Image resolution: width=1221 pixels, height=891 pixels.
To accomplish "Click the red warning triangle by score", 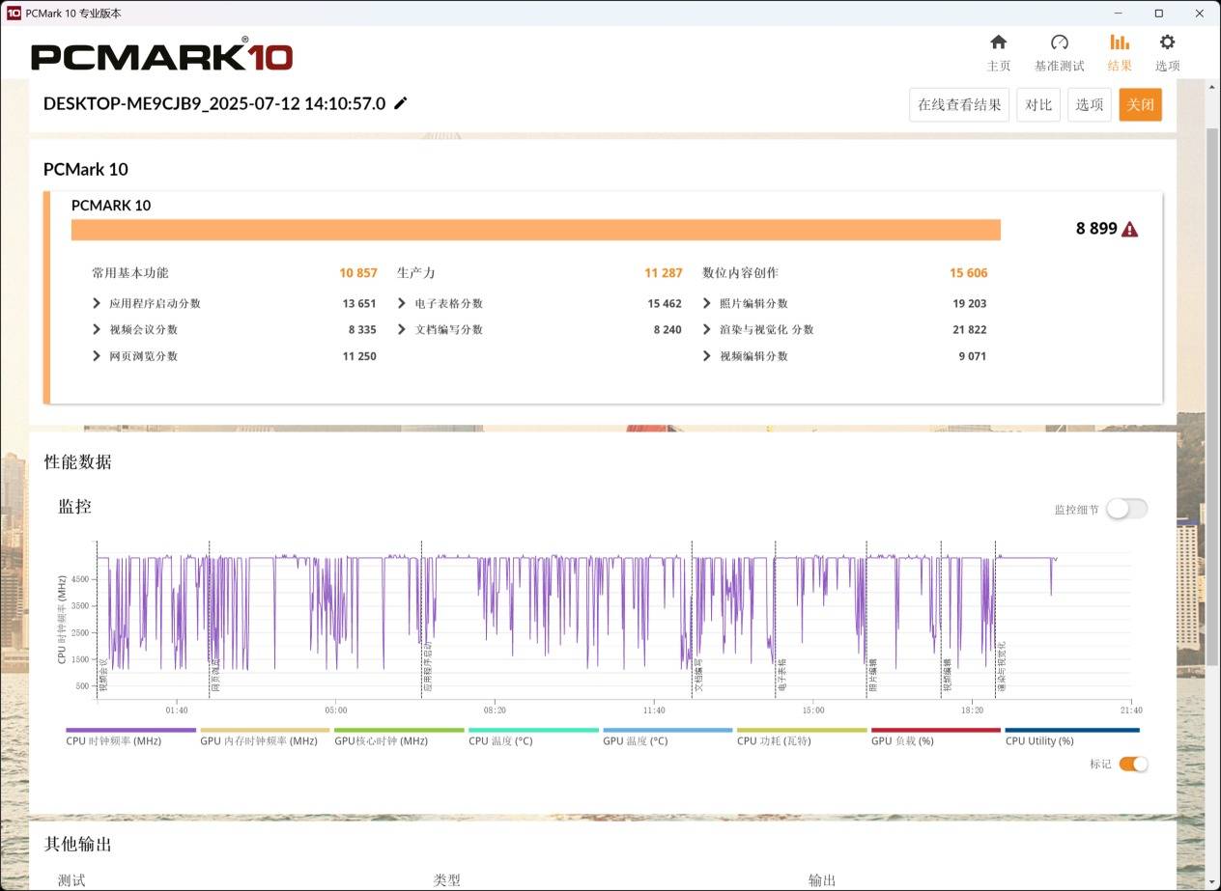I will (x=1130, y=229).
